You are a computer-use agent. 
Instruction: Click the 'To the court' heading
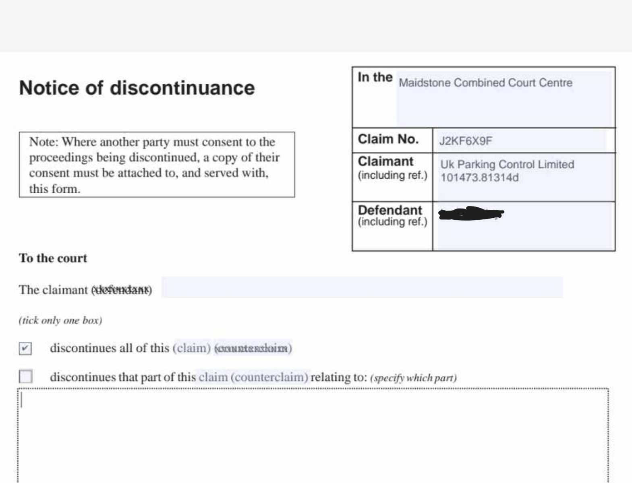click(x=53, y=258)
